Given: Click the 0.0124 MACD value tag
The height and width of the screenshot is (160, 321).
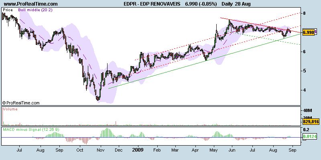Looking at the screenshot, I should coord(309,136).
